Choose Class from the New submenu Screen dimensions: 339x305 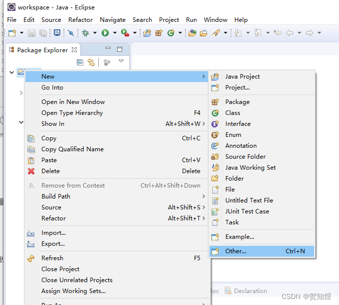click(262, 113)
